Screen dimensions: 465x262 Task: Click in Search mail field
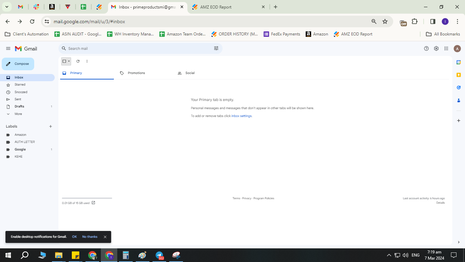[x=138, y=48]
